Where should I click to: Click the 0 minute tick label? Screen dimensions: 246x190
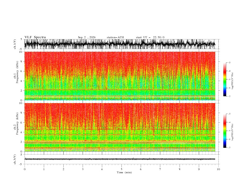(25, 169)
